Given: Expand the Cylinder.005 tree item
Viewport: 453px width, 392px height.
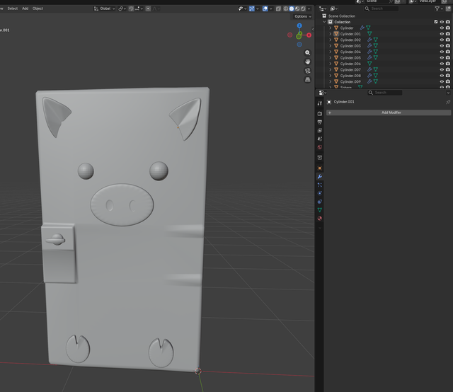Looking at the screenshot, I should pos(331,58).
